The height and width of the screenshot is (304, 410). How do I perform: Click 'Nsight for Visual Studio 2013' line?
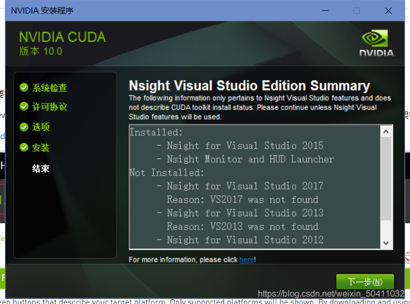[x=240, y=213]
